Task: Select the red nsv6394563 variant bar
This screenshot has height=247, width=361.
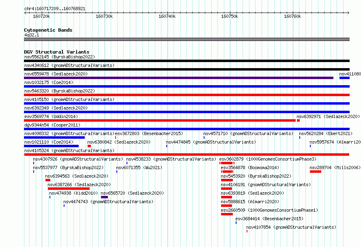Action: (48, 180)
